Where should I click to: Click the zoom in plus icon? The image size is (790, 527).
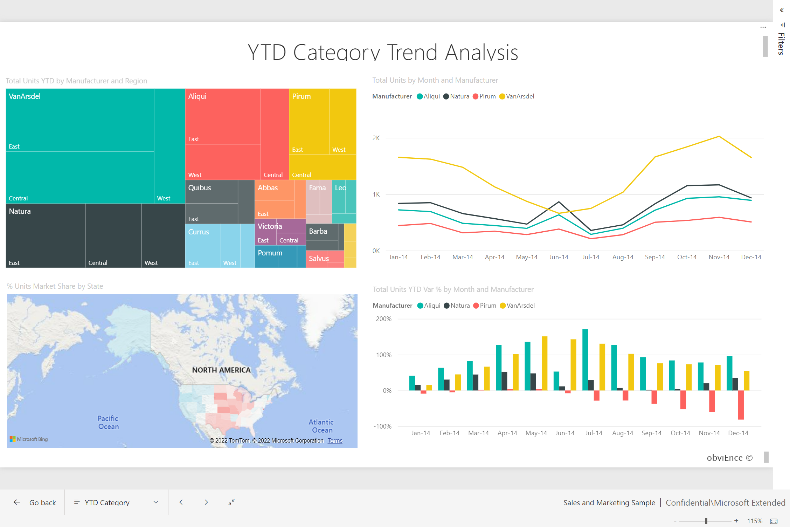[x=736, y=521]
